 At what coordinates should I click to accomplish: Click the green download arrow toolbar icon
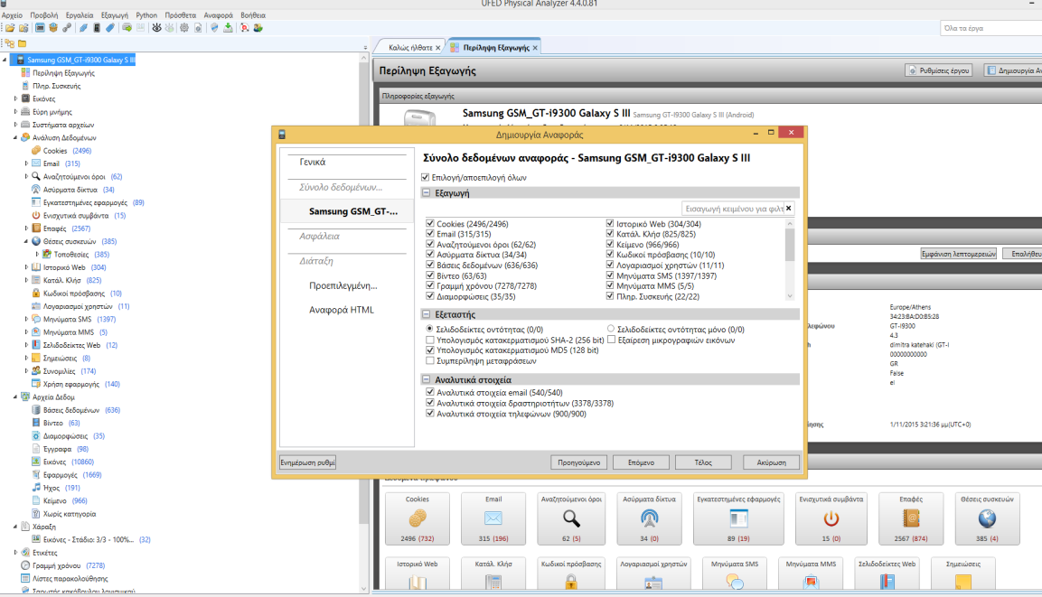(228, 28)
